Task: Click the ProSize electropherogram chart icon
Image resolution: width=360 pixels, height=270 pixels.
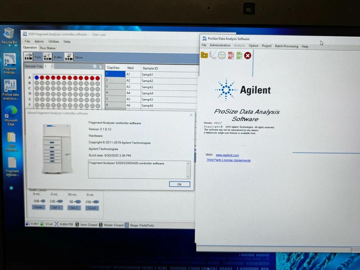Action: (x=222, y=55)
